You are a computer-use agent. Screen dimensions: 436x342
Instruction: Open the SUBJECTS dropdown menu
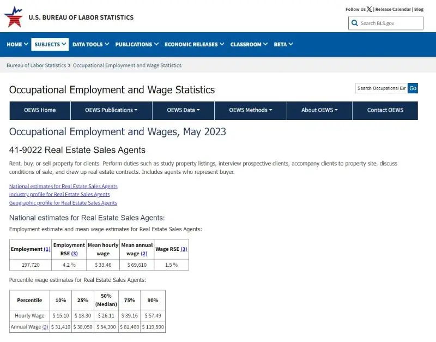50,44
